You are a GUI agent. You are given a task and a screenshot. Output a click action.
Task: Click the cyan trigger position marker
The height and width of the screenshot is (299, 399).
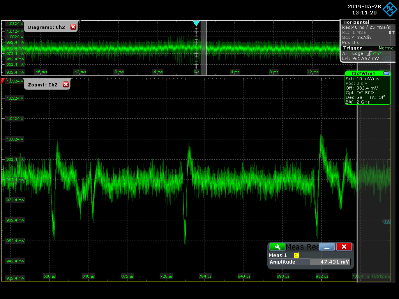(x=196, y=23)
